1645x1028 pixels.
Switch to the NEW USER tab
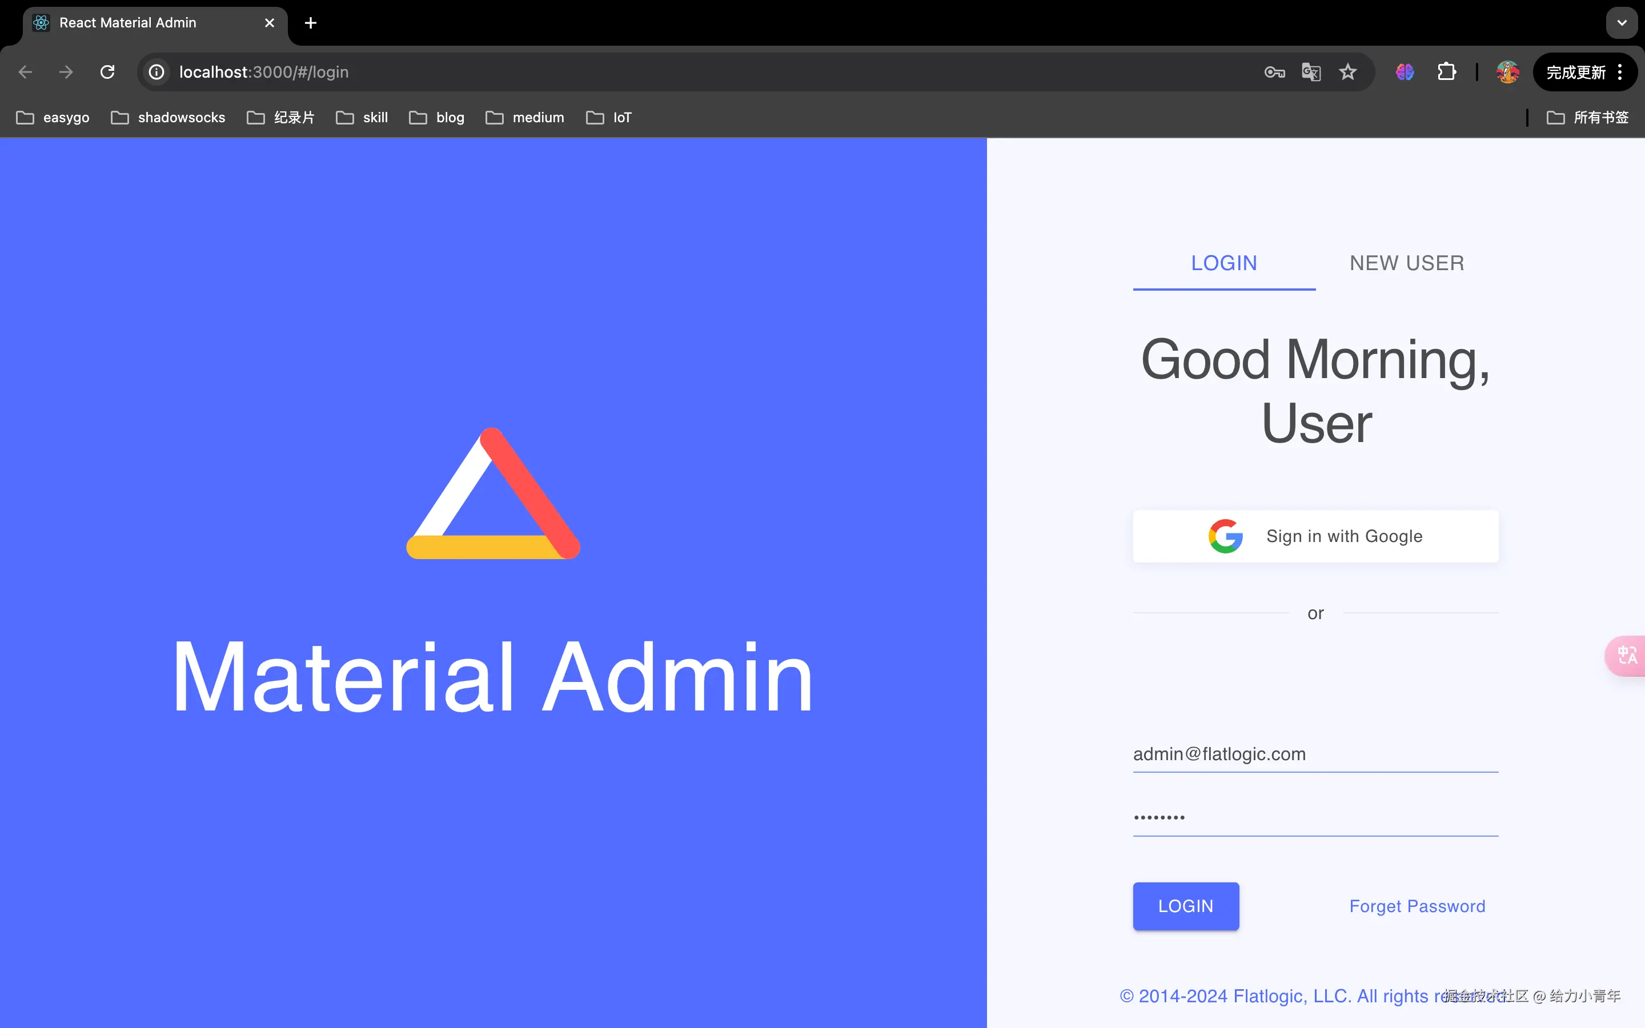click(1406, 263)
